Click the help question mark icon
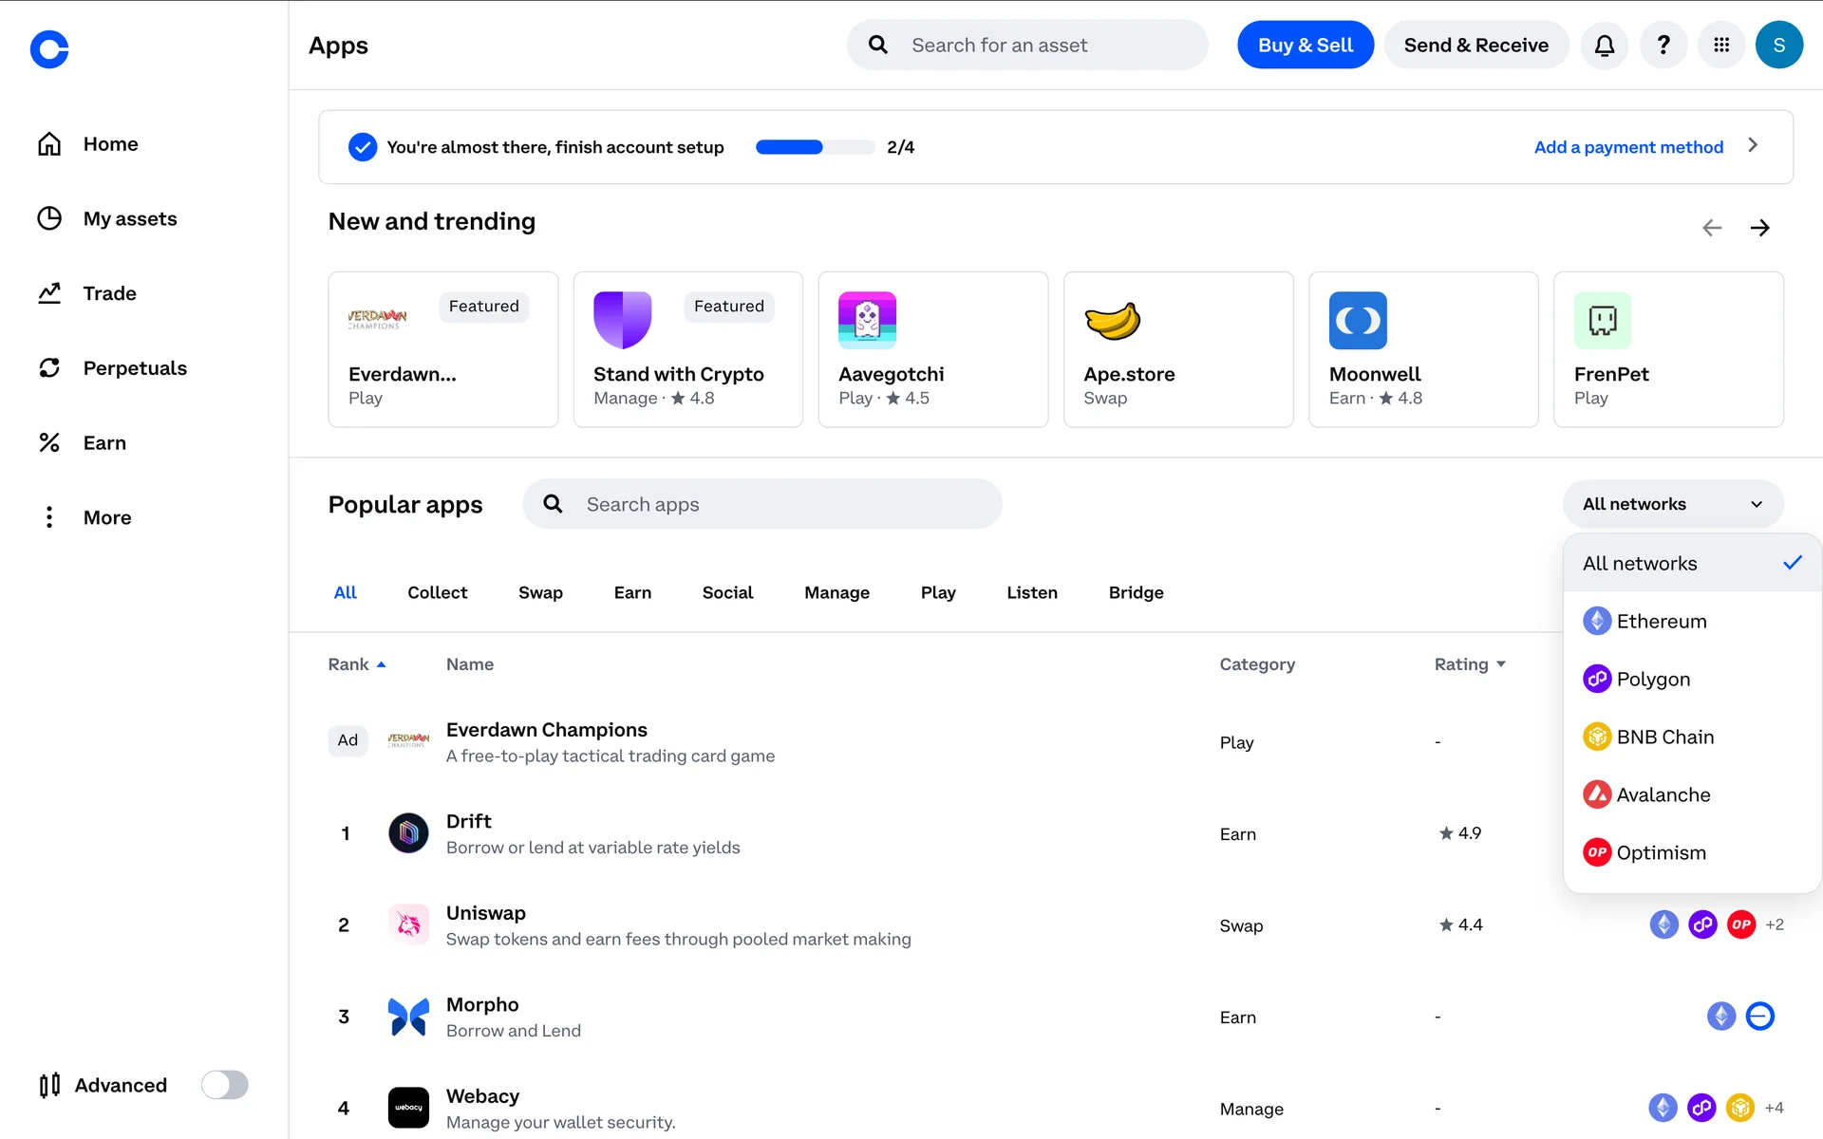Image resolution: width=1823 pixels, height=1139 pixels. pos(1663,45)
